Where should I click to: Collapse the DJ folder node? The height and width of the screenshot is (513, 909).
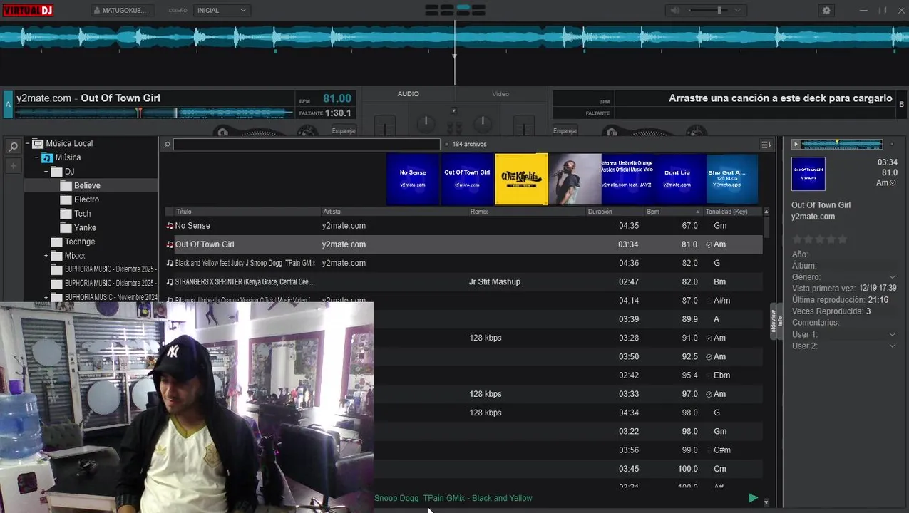click(46, 172)
